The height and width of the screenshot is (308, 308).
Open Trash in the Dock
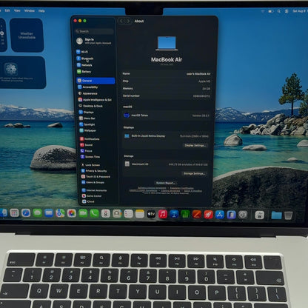(288, 215)
